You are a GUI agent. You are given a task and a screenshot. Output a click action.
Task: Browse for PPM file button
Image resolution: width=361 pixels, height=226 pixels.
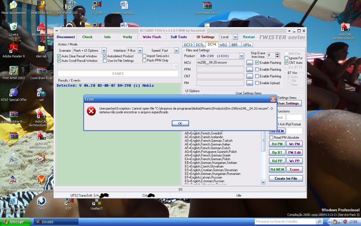coord(250,69)
